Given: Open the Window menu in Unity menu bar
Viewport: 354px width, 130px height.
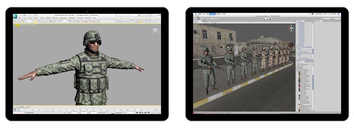Looking at the screenshot, I should tap(218, 14).
